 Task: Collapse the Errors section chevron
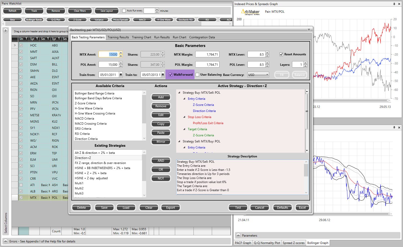pyautogui.click(x=5, y=241)
